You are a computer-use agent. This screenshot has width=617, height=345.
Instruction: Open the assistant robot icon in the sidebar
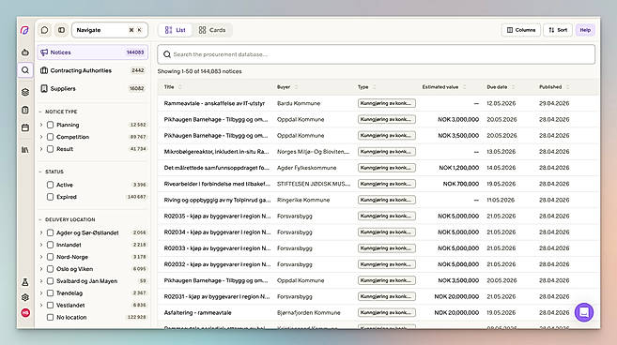[25, 52]
